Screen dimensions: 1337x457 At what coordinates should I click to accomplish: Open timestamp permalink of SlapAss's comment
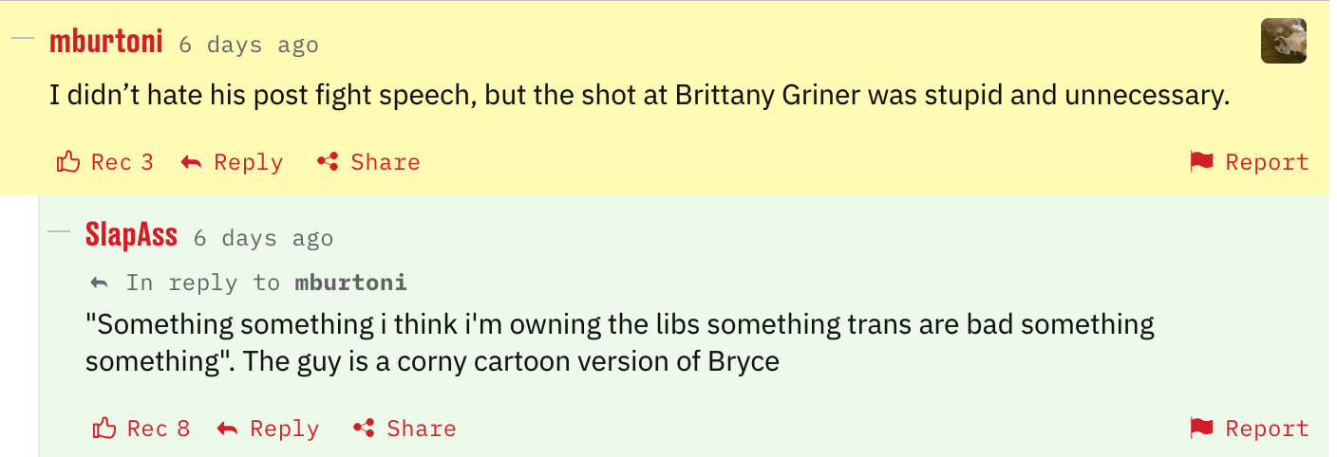click(263, 237)
